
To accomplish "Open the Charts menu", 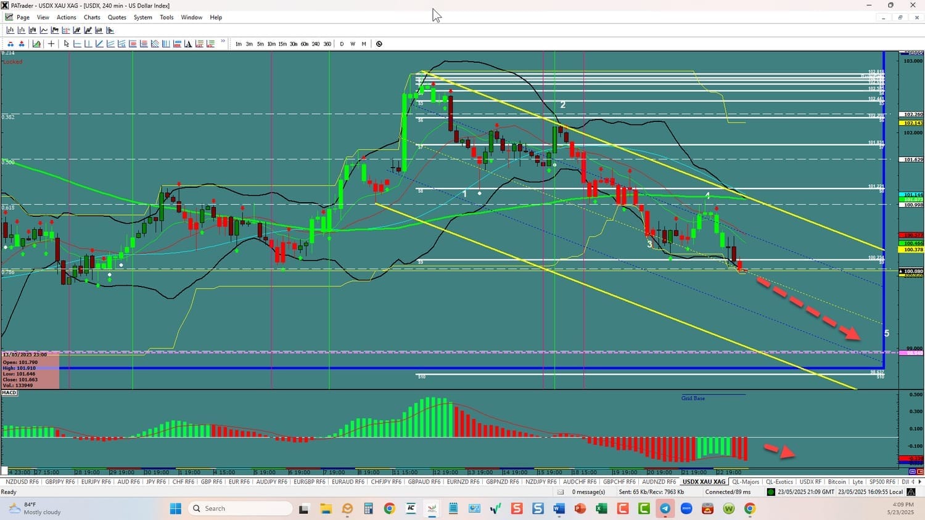I will click(x=92, y=17).
